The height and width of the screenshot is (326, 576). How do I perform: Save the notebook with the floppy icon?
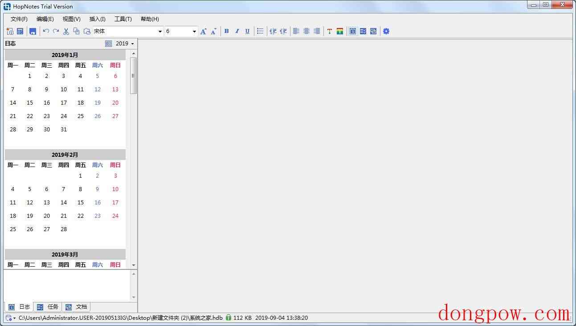33,31
